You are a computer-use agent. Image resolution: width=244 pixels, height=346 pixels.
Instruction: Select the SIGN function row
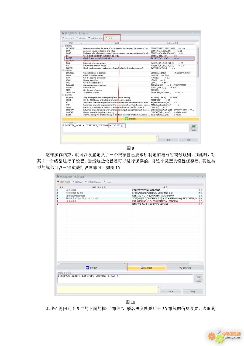pos(130,90)
